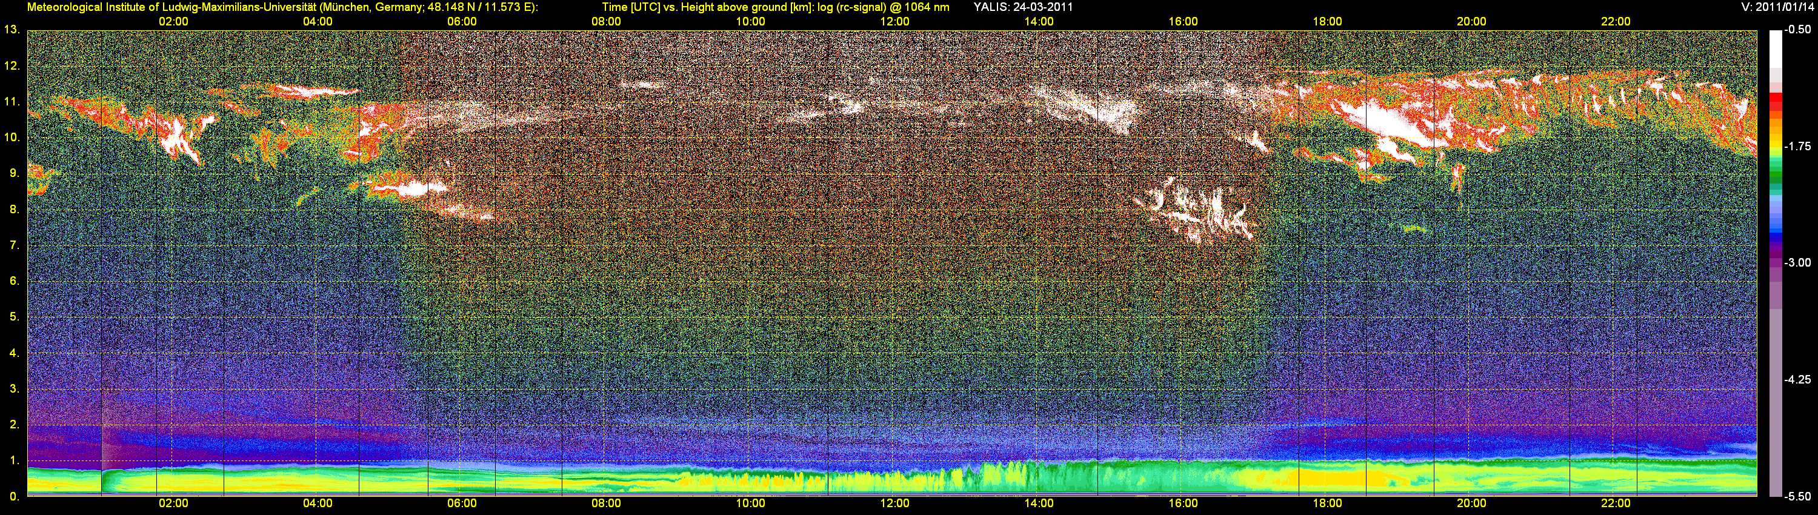This screenshot has width=1818, height=515.
Task: Select the 5. height axis label
Action: pyautogui.click(x=14, y=317)
